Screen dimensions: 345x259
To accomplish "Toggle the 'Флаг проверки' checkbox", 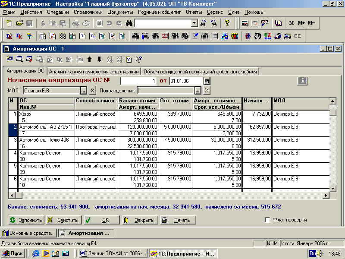I will [x=267, y=220].
